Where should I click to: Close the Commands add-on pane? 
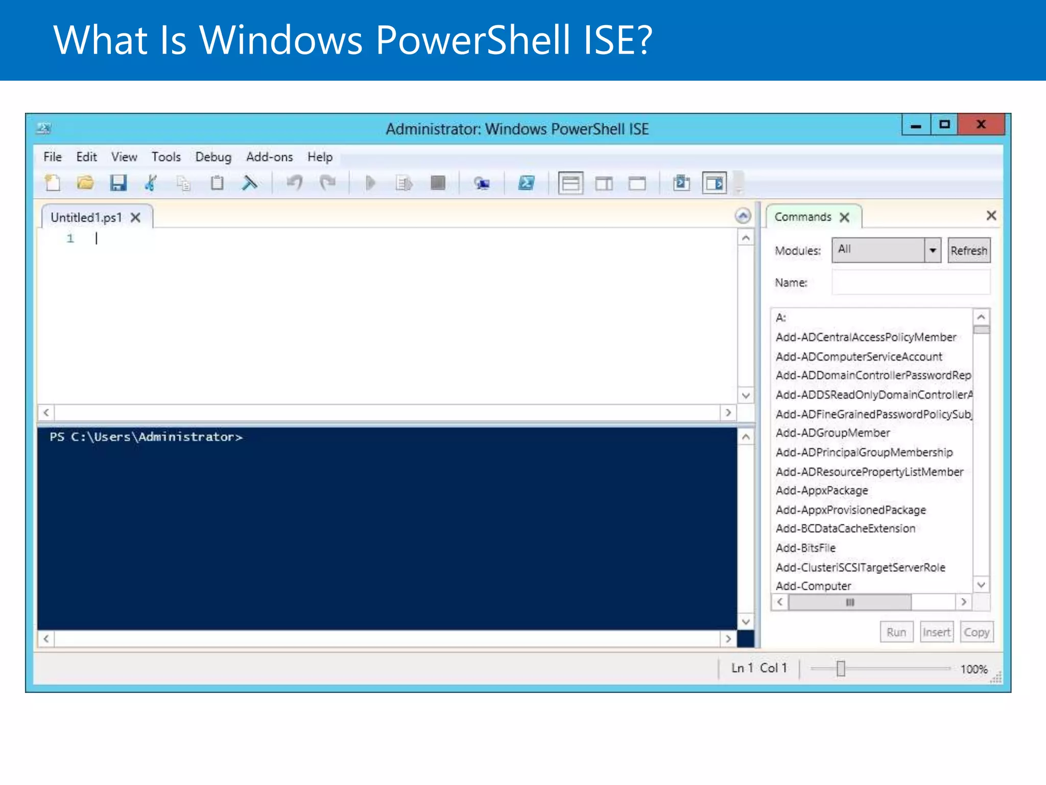pyautogui.click(x=991, y=216)
